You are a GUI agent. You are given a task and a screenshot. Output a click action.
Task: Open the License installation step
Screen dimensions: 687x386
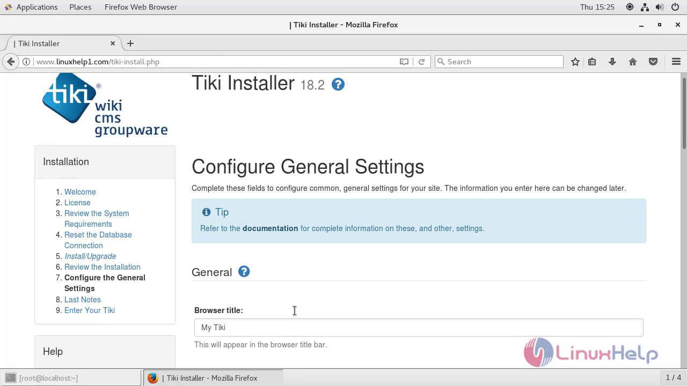77,203
